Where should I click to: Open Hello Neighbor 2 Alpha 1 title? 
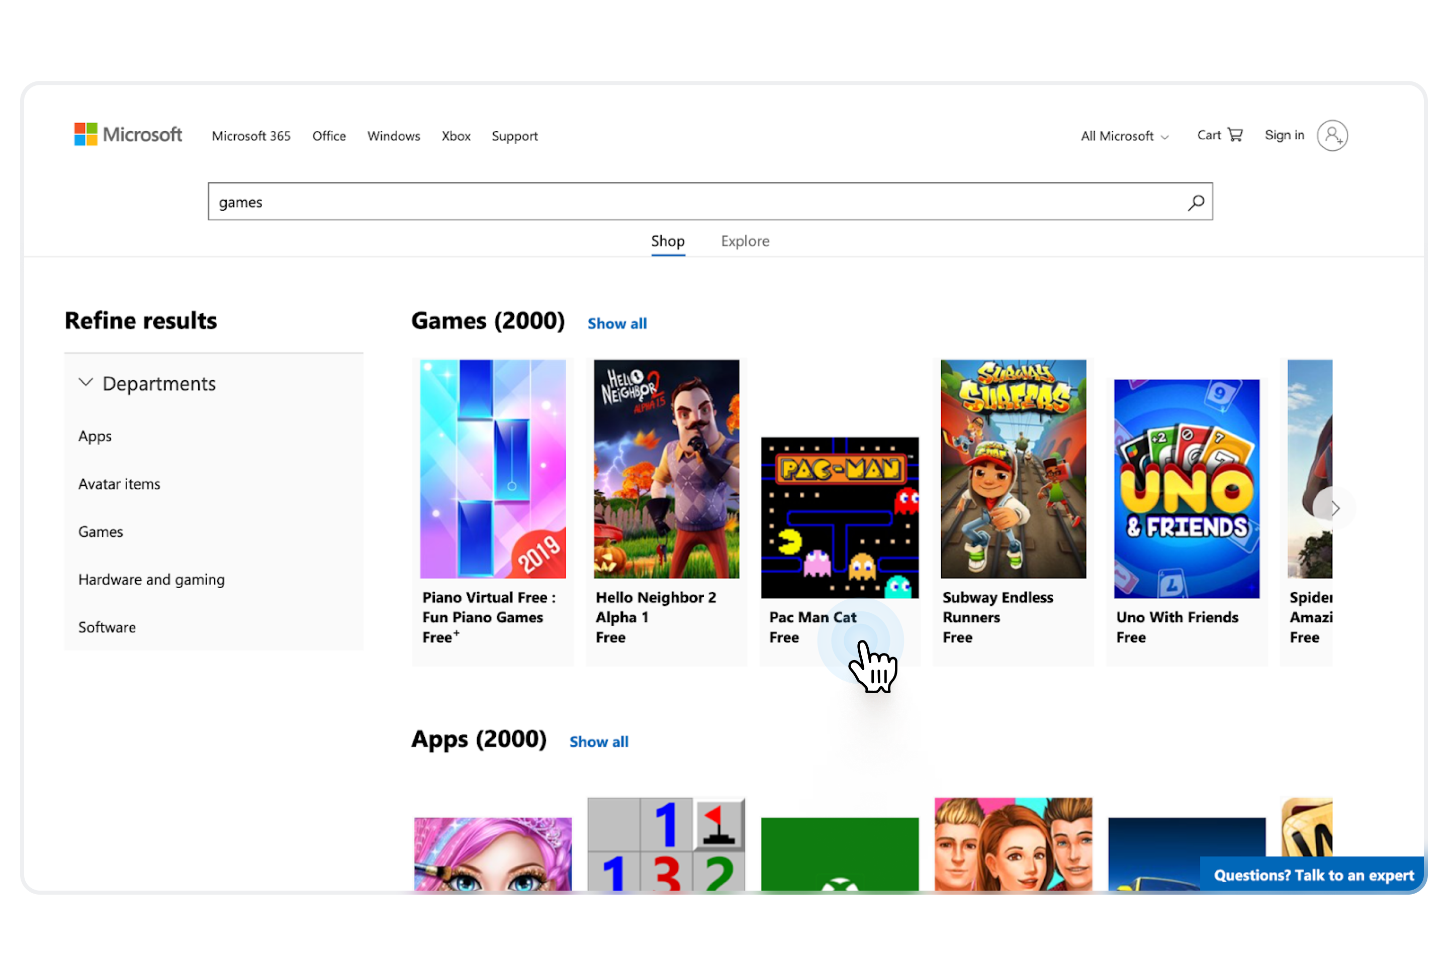[656, 607]
